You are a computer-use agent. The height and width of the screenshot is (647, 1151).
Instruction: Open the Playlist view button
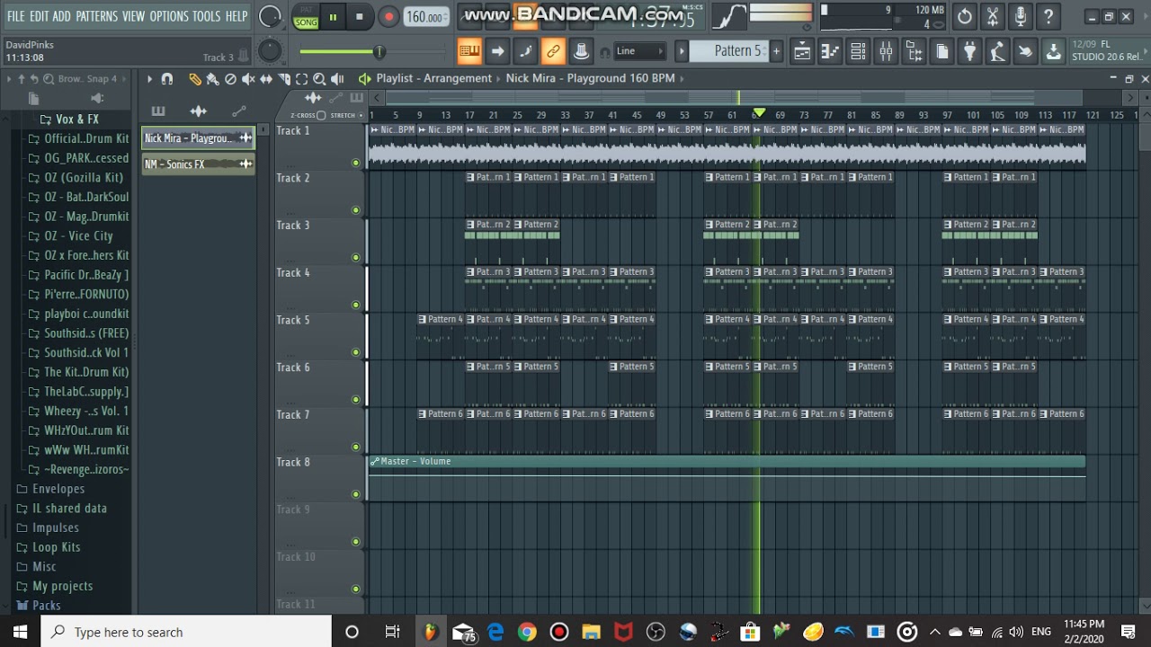[802, 52]
